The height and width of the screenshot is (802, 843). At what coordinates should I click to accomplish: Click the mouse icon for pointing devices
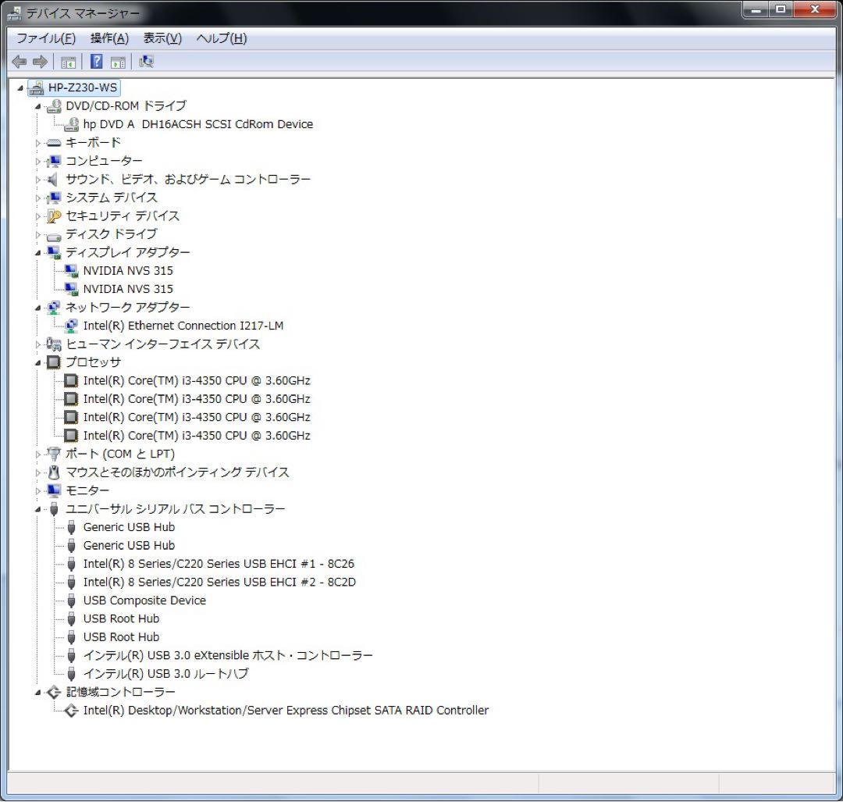click(54, 472)
